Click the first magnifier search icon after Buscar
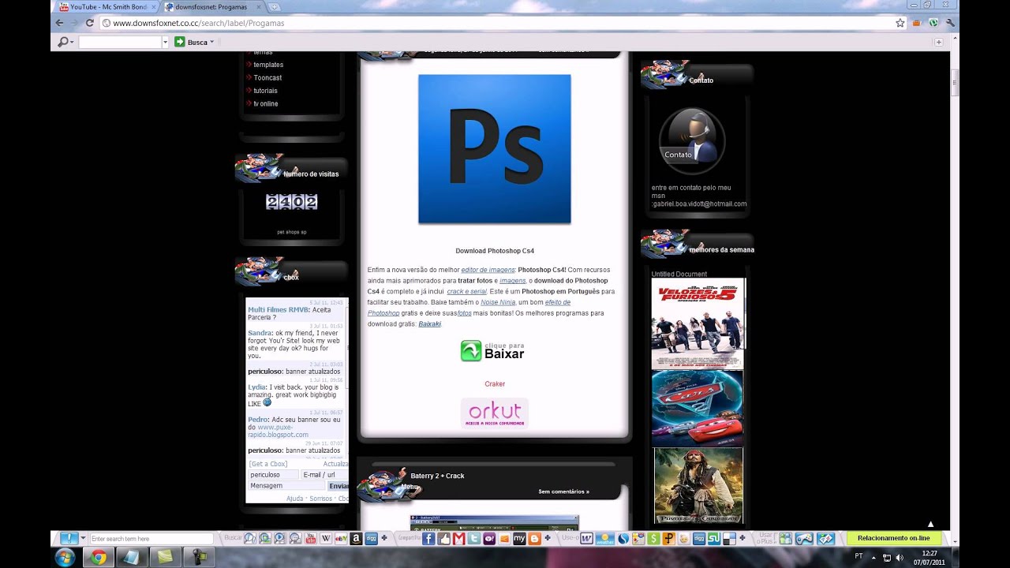This screenshot has width=1010, height=568. [x=249, y=539]
